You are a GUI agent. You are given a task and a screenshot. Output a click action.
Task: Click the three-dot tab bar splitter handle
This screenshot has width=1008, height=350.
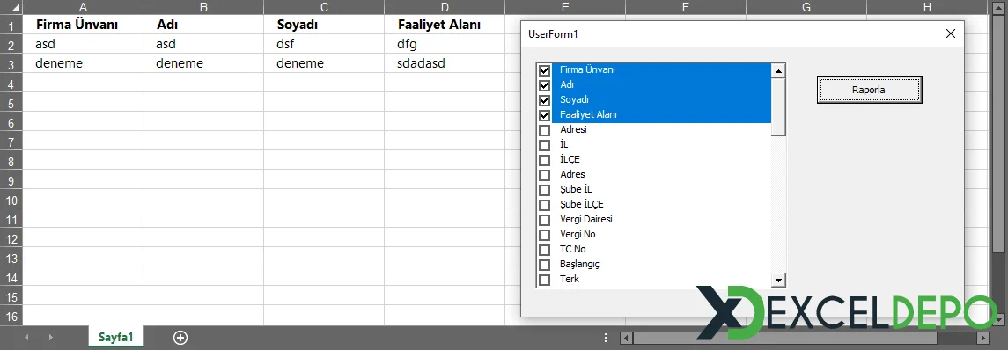point(605,338)
